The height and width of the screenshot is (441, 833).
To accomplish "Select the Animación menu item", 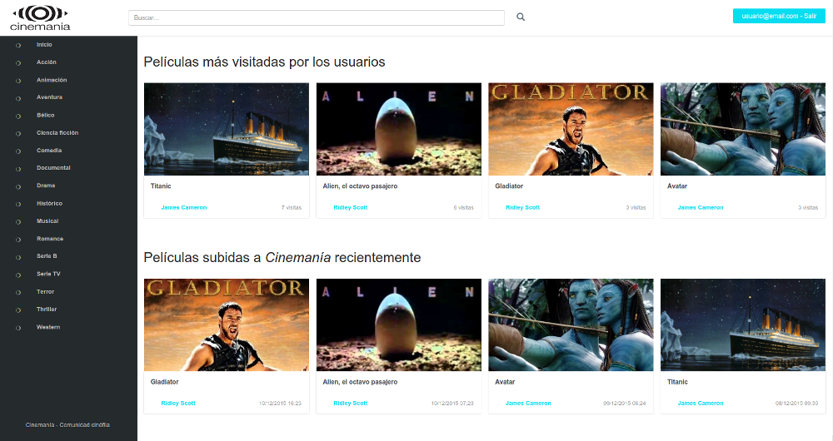I will tap(52, 80).
